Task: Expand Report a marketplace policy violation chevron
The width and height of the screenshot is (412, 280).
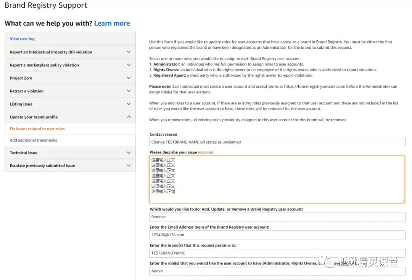Action: (129, 65)
